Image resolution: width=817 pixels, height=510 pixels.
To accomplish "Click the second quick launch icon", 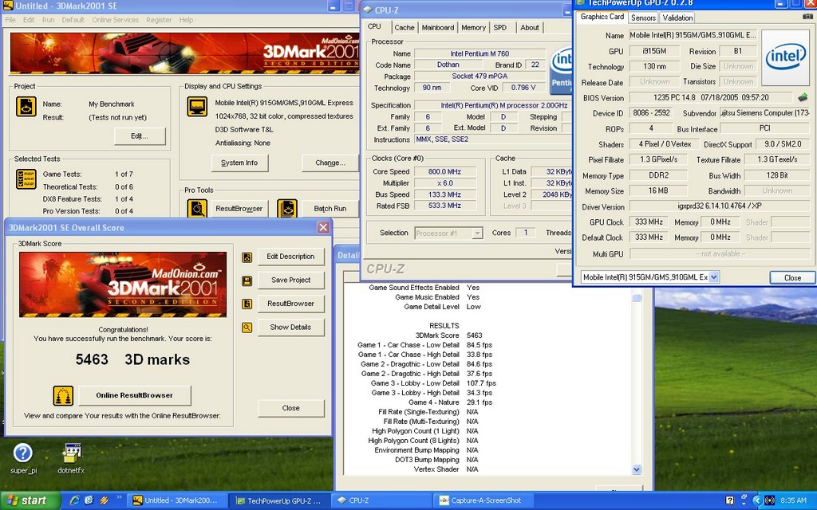I will pyautogui.click(x=89, y=500).
